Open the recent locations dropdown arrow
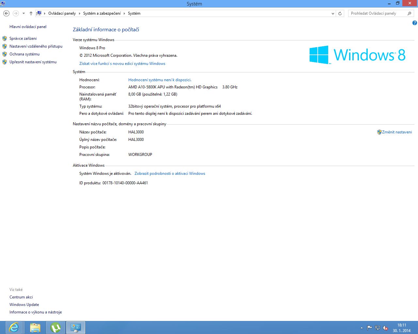Image resolution: width=418 pixels, height=334 pixels. (24, 13)
